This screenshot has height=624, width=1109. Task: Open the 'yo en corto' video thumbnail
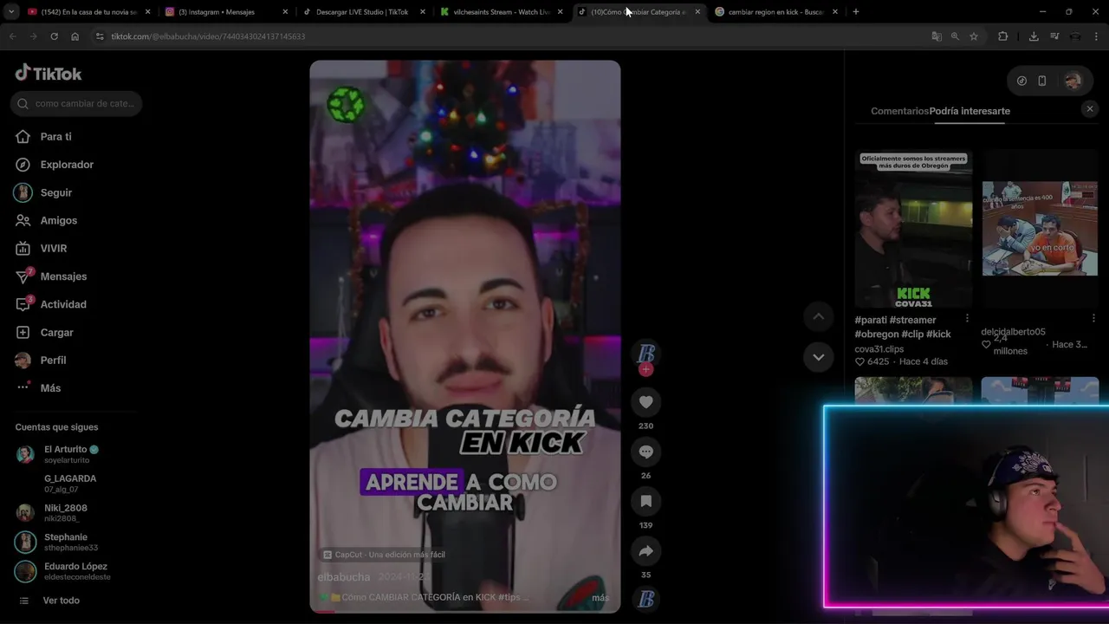(x=1040, y=229)
